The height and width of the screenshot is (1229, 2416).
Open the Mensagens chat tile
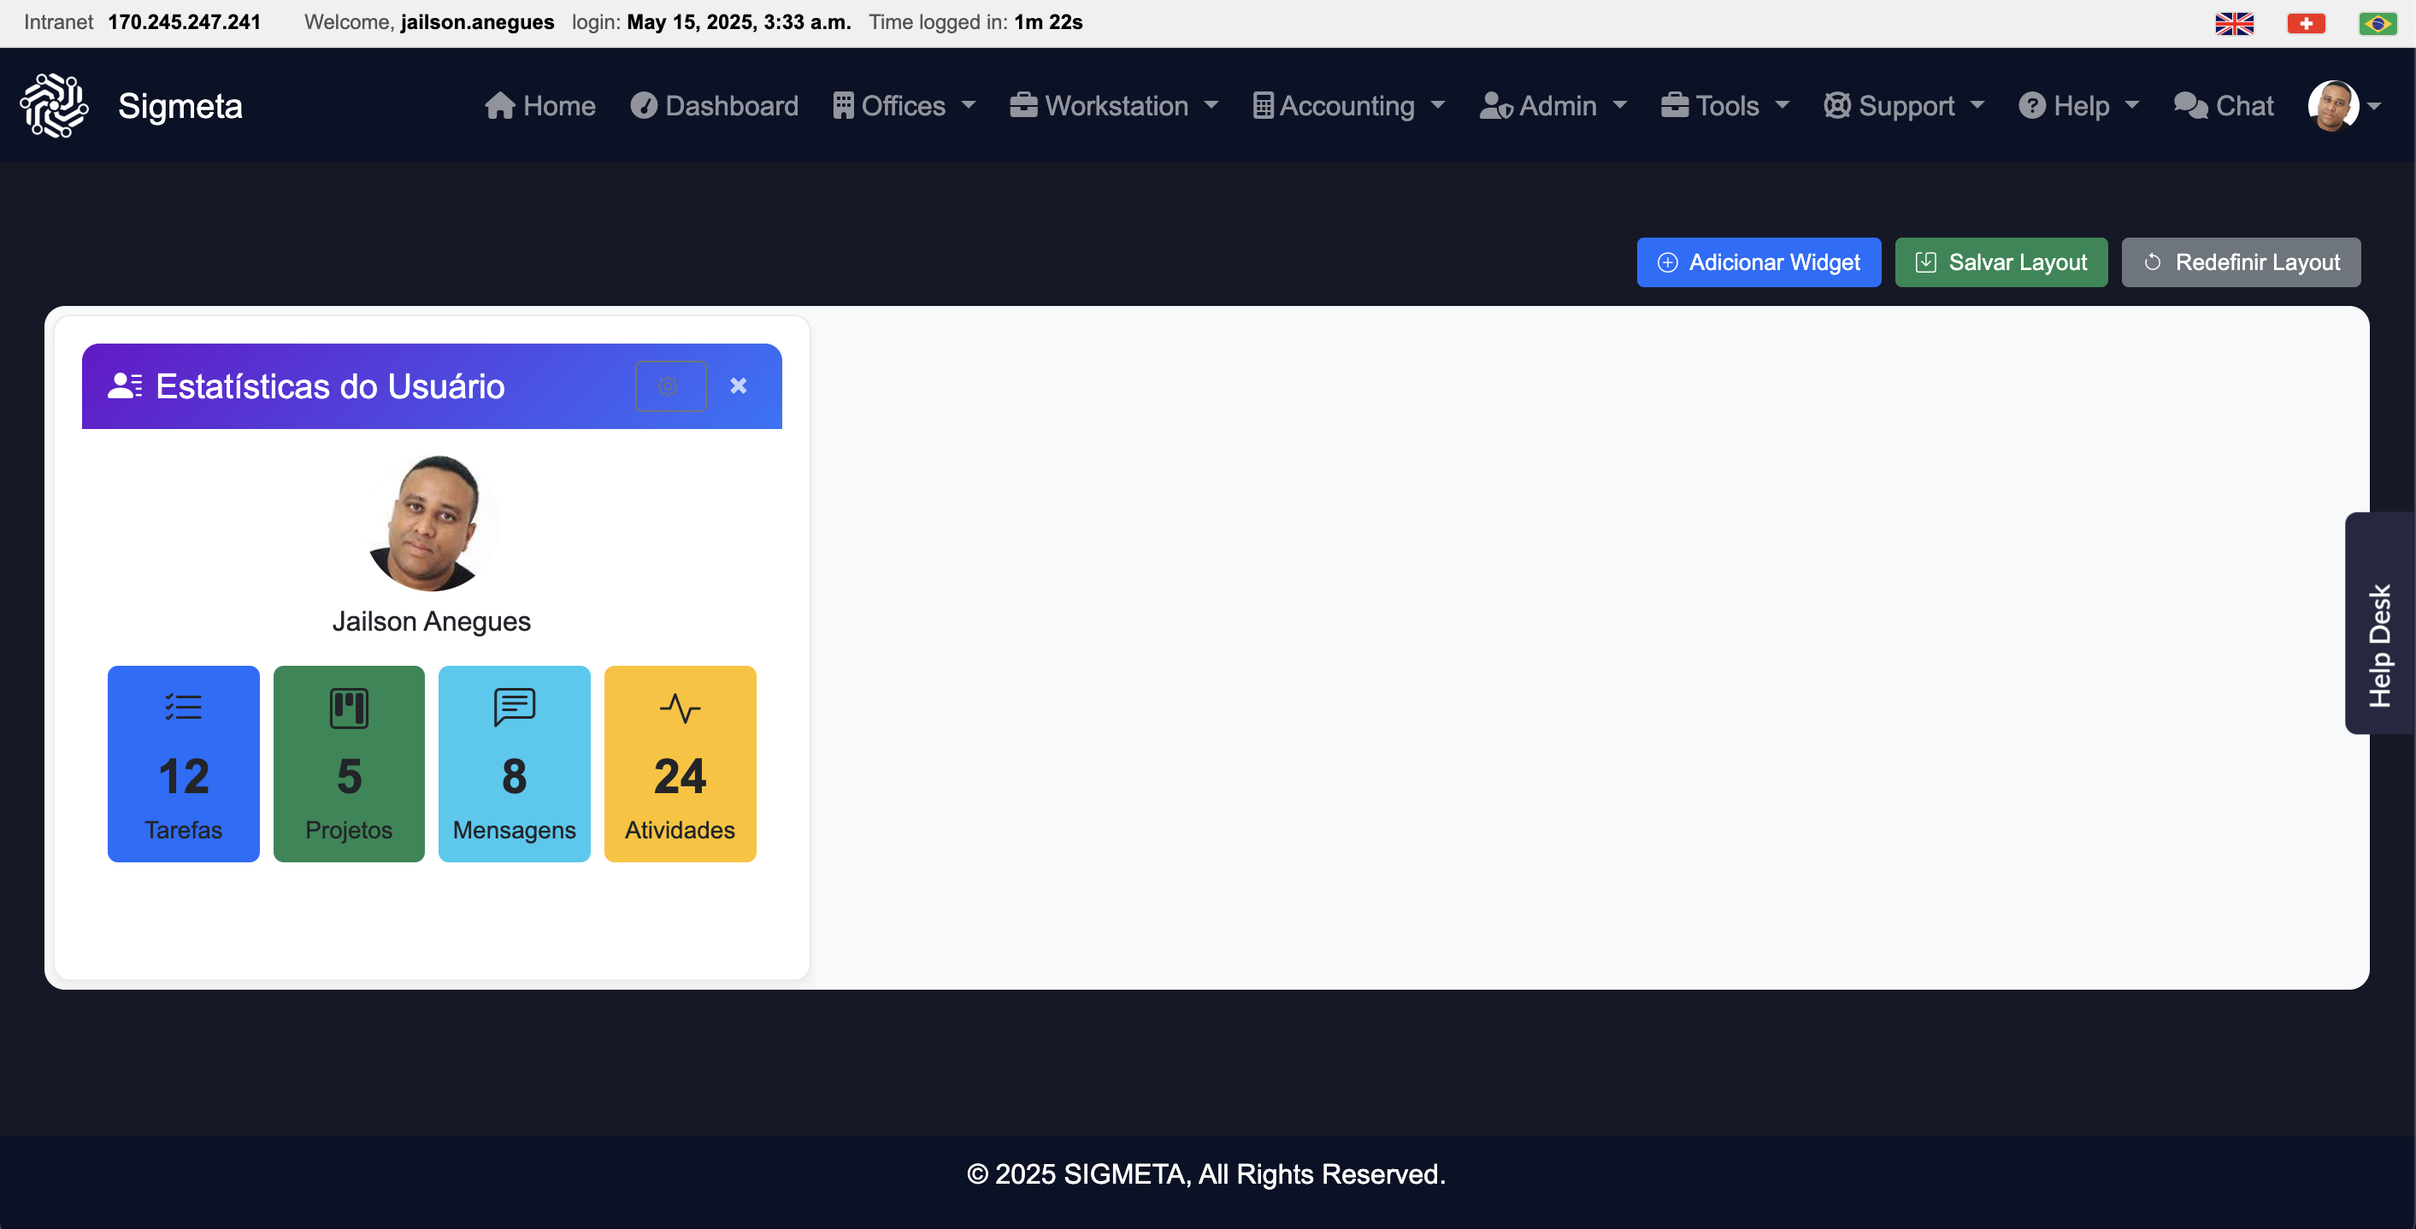tap(514, 763)
